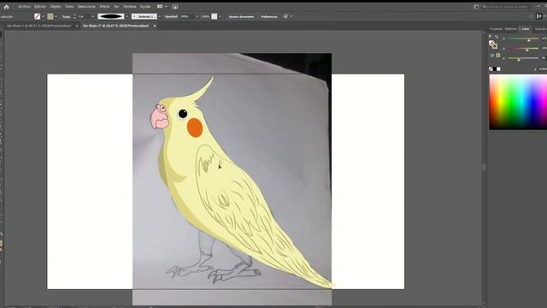
Task: Expand the arrange documents dropdown arrow
Action: [x=166, y=6]
